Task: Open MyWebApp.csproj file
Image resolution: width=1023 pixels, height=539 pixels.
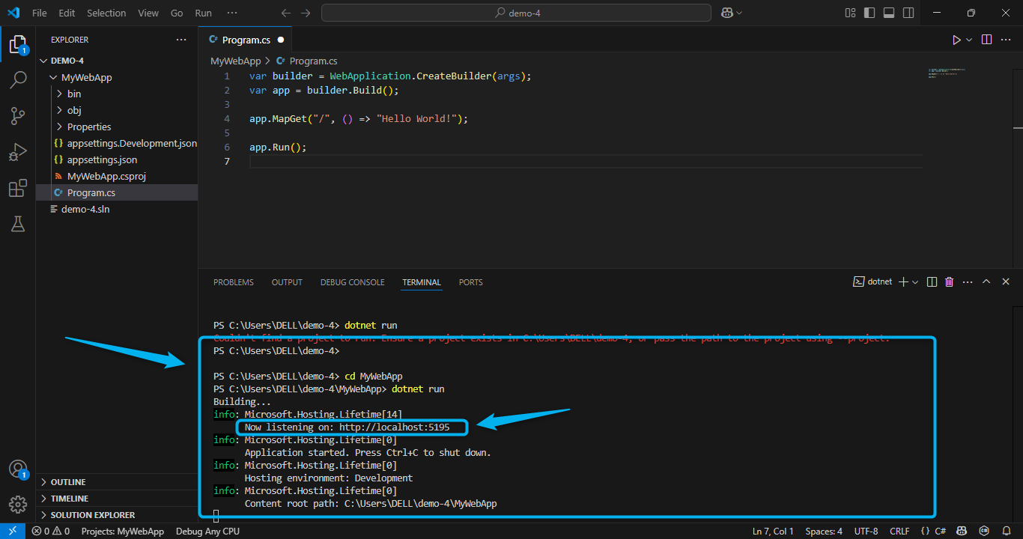Action: click(x=117, y=176)
